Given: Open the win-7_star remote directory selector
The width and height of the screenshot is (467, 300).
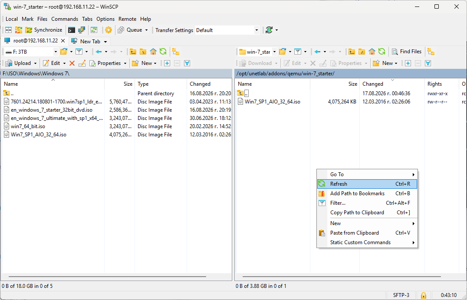Looking at the screenshot, I should click(x=258, y=52).
